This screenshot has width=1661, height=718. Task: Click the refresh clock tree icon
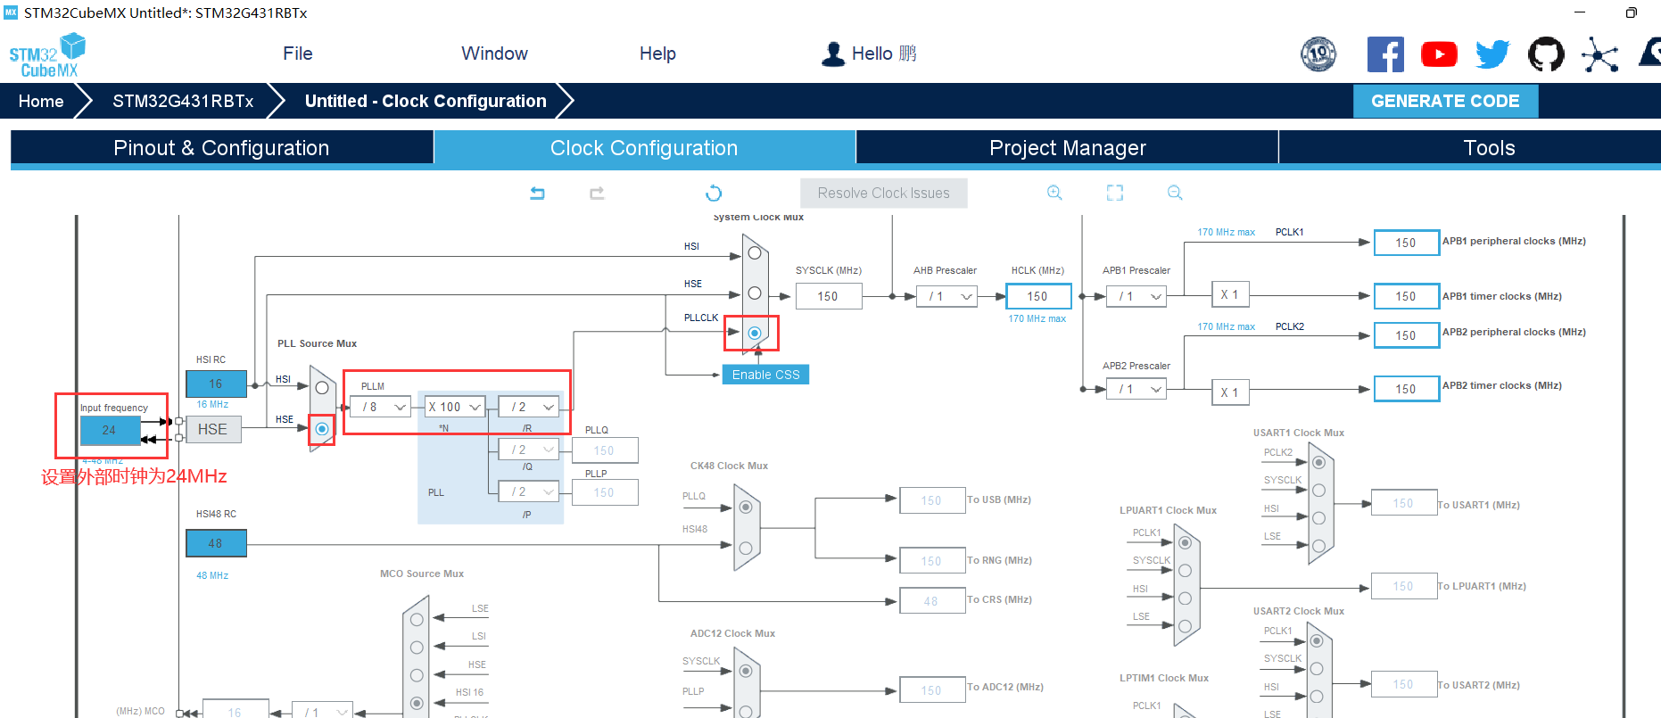[714, 193]
